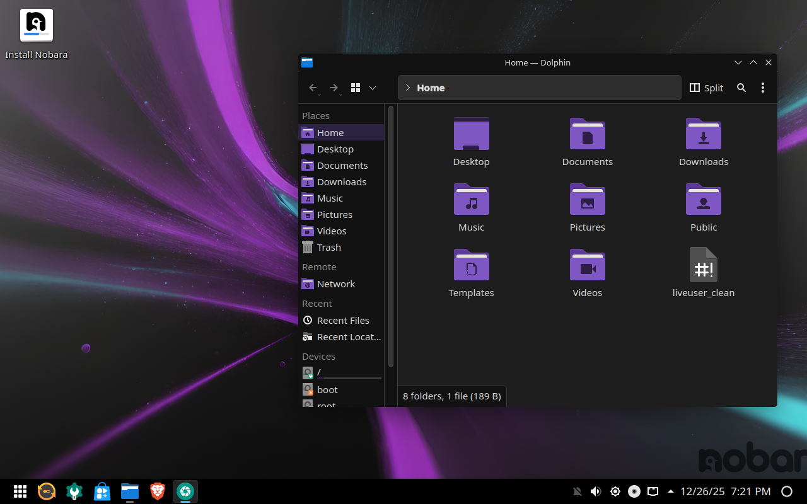Navigate forward using the forward arrow

pos(334,88)
